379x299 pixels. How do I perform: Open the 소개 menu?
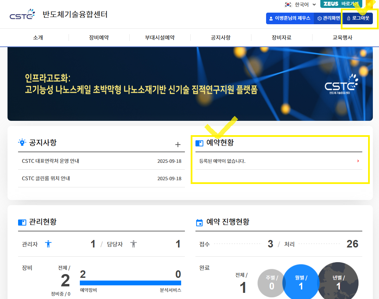coord(38,38)
